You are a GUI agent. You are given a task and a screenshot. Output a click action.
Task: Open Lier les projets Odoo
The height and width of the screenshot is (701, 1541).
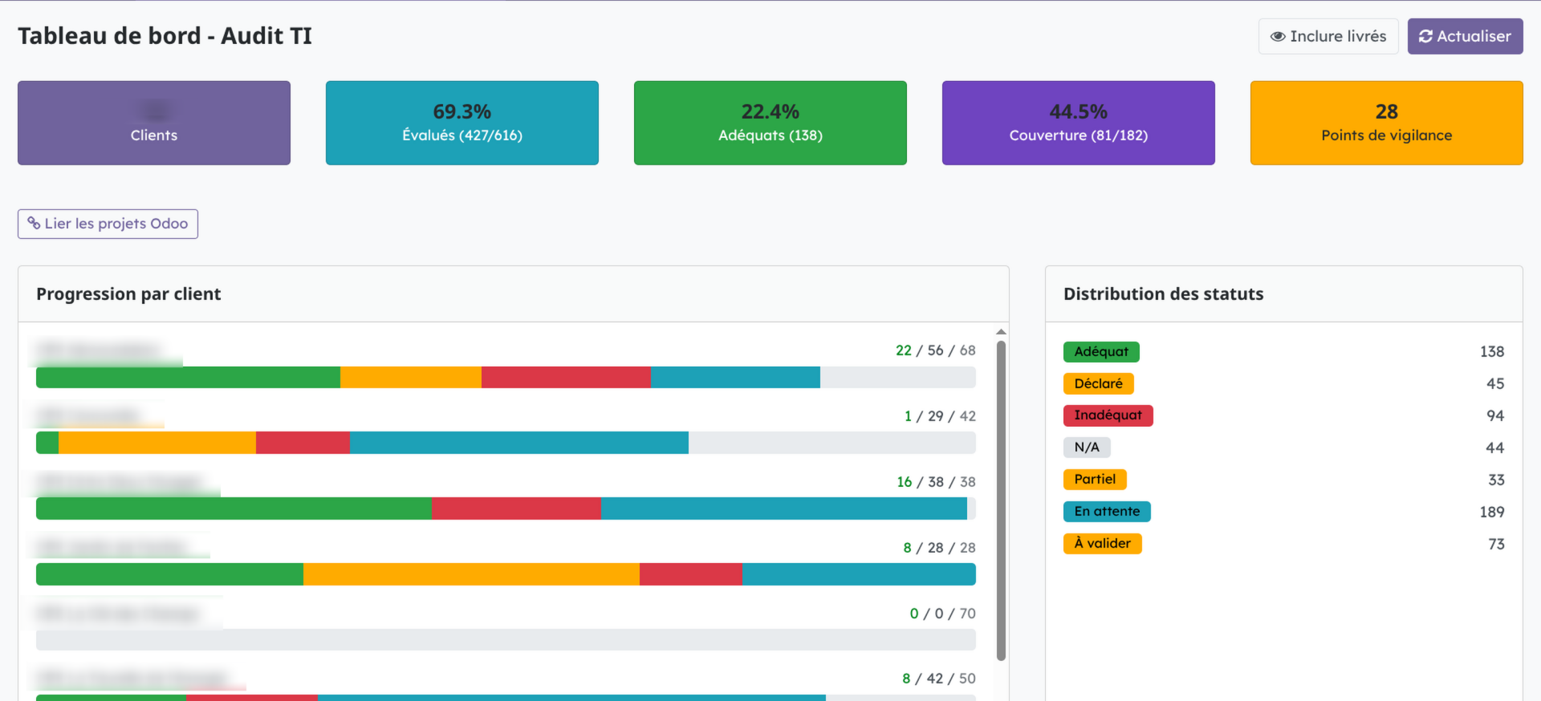(108, 224)
